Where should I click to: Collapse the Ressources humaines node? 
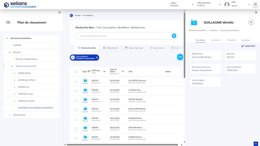coord(7,38)
